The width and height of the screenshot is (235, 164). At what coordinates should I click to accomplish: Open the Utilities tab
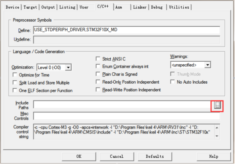pos(179,7)
